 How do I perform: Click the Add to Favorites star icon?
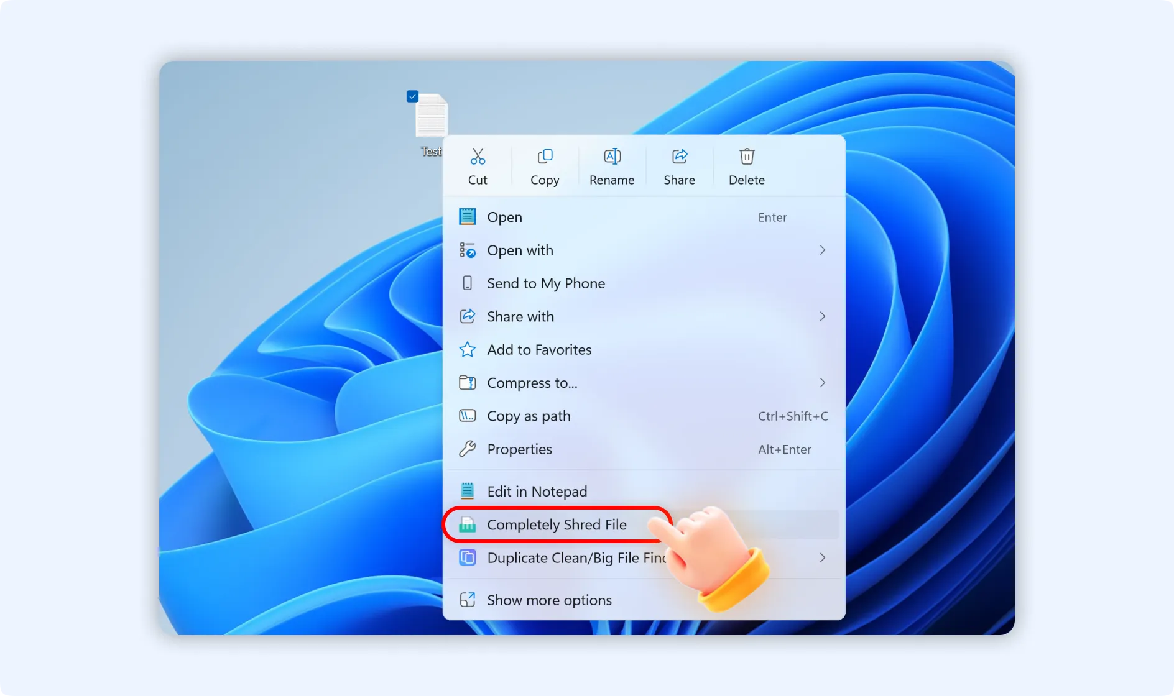pyautogui.click(x=467, y=349)
